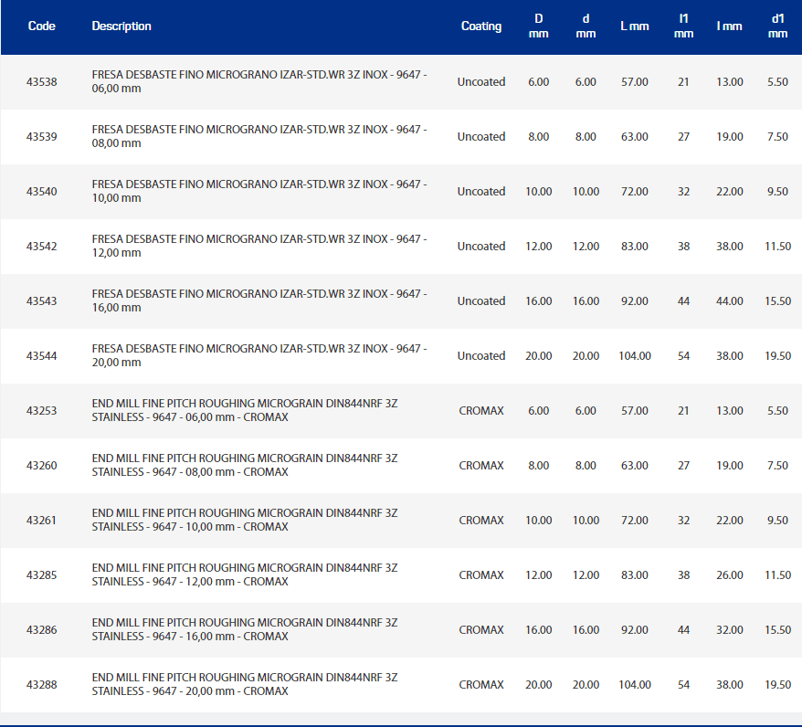Image resolution: width=802 pixels, height=727 pixels.
Task: Click the d1 mm column header
Action: click(x=777, y=26)
